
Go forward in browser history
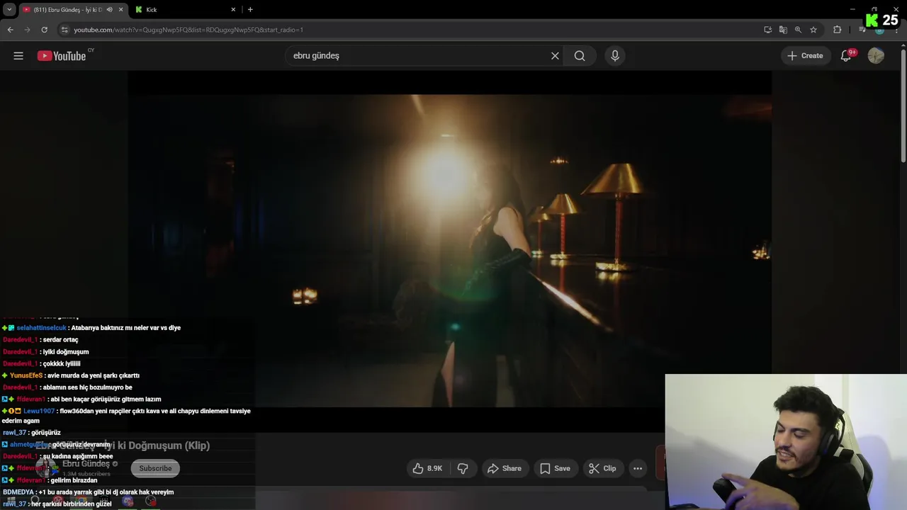(x=27, y=30)
